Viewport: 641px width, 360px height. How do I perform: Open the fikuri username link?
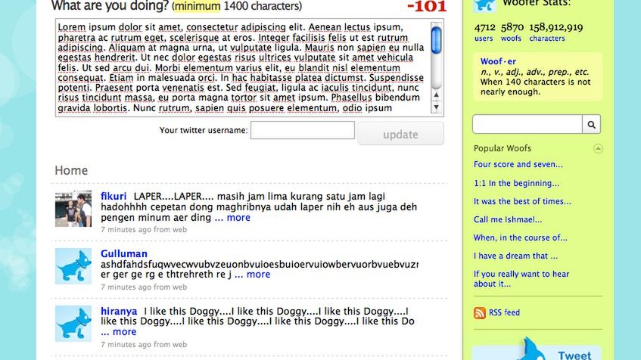point(114,196)
